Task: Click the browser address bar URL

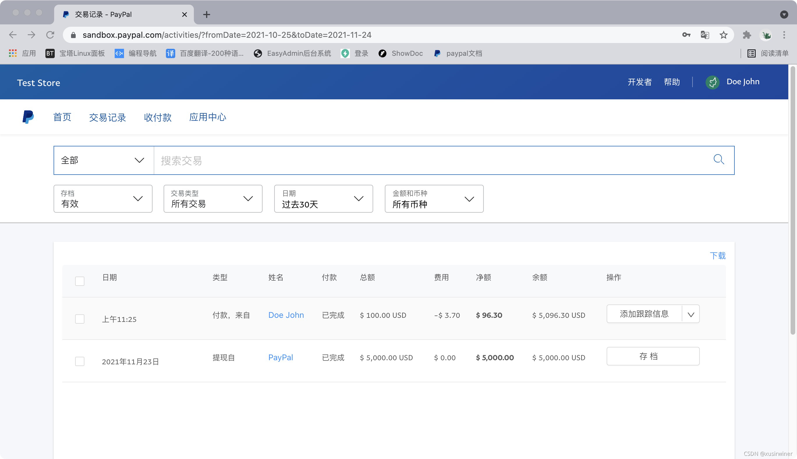Action: pyautogui.click(x=227, y=35)
